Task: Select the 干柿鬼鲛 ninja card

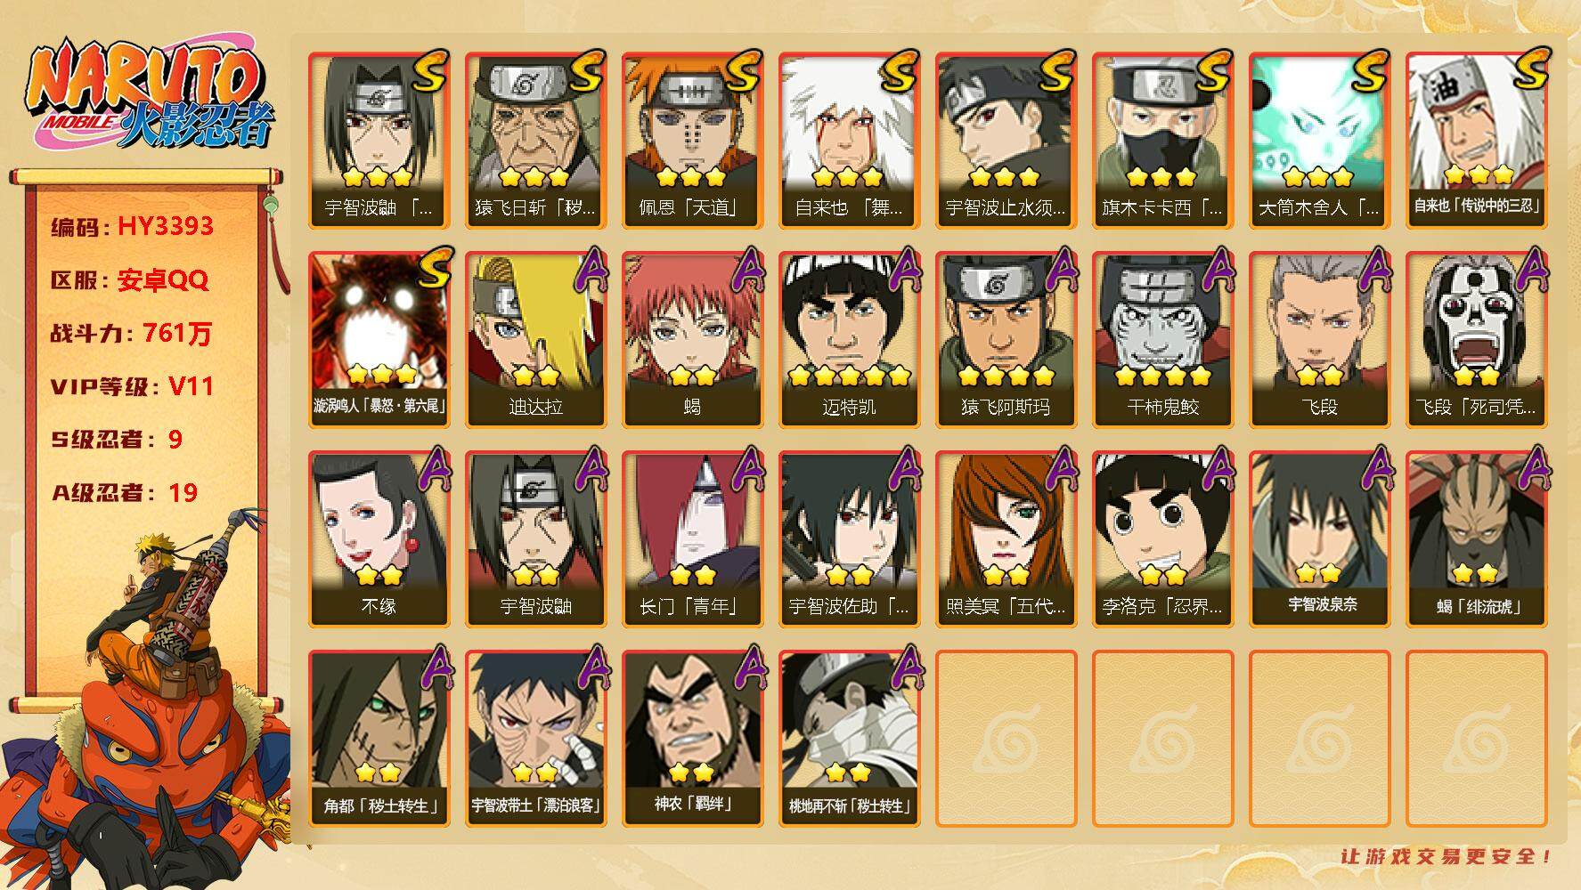Action: pos(1162,340)
